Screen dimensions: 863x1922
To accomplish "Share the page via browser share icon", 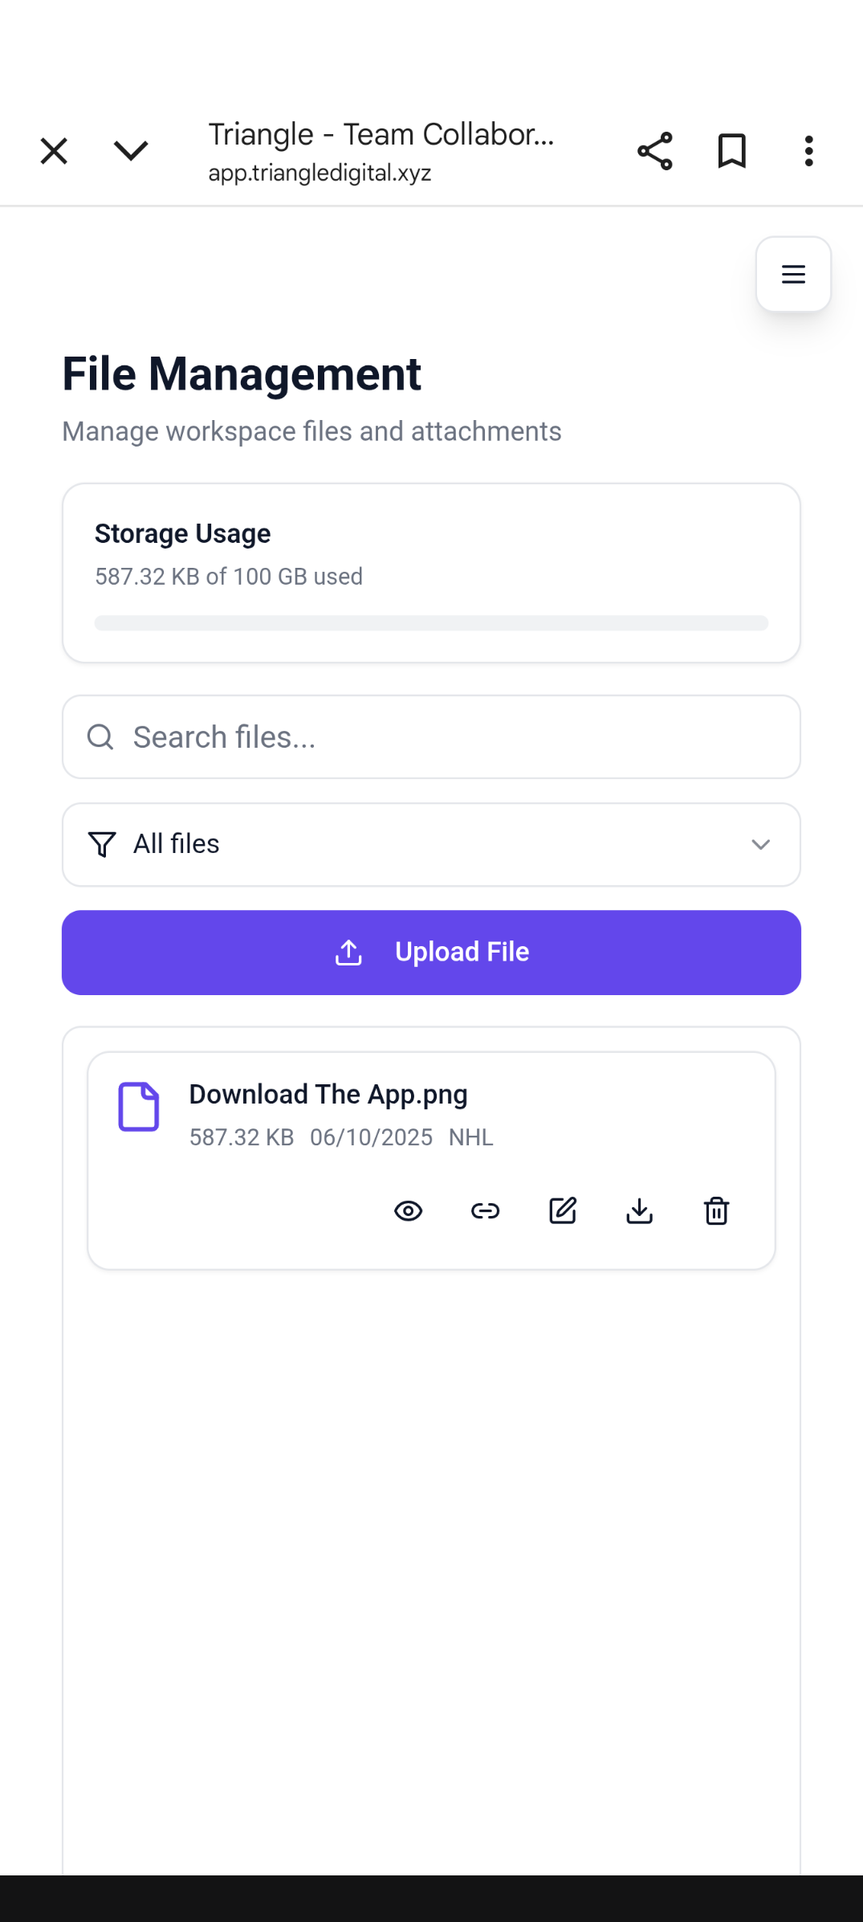I will (x=654, y=151).
